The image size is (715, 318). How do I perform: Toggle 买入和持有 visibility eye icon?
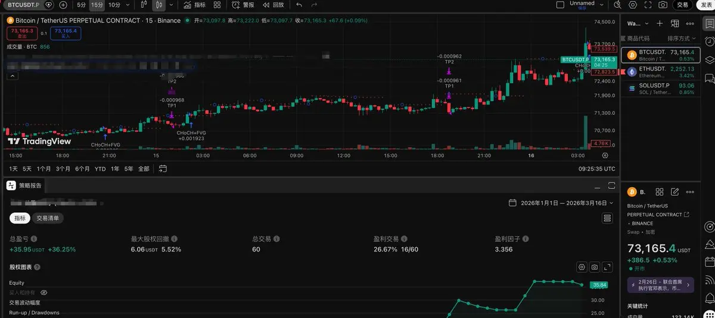43,292
